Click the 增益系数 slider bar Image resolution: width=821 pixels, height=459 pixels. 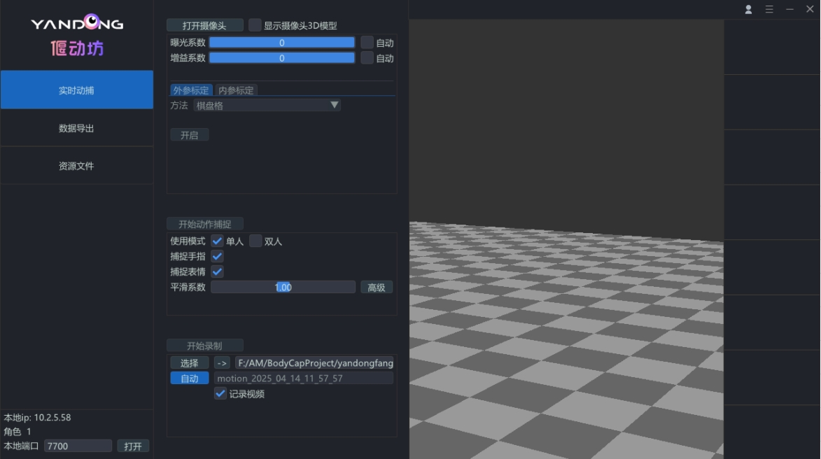pos(282,58)
